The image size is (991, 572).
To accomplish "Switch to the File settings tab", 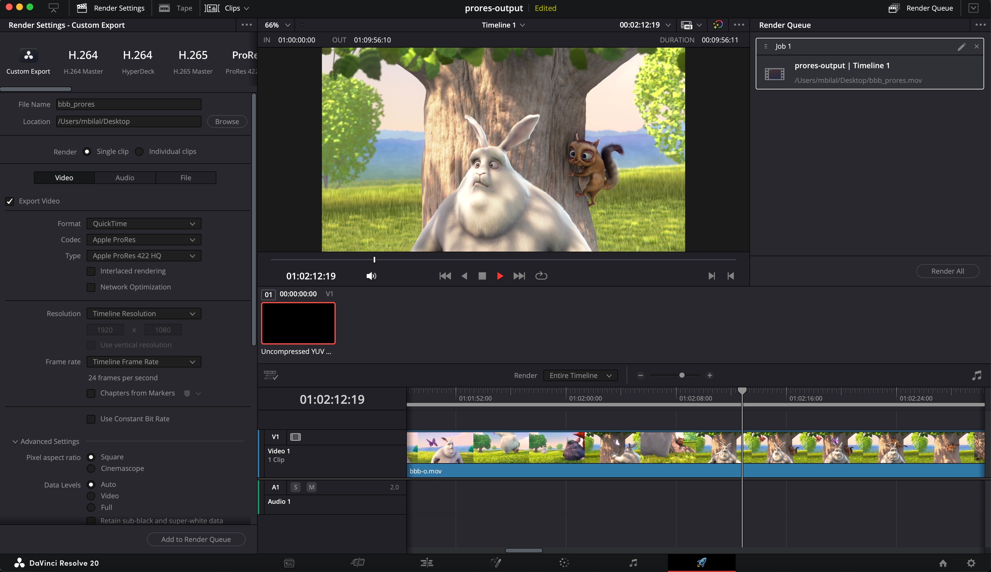I will [x=186, y=178].
